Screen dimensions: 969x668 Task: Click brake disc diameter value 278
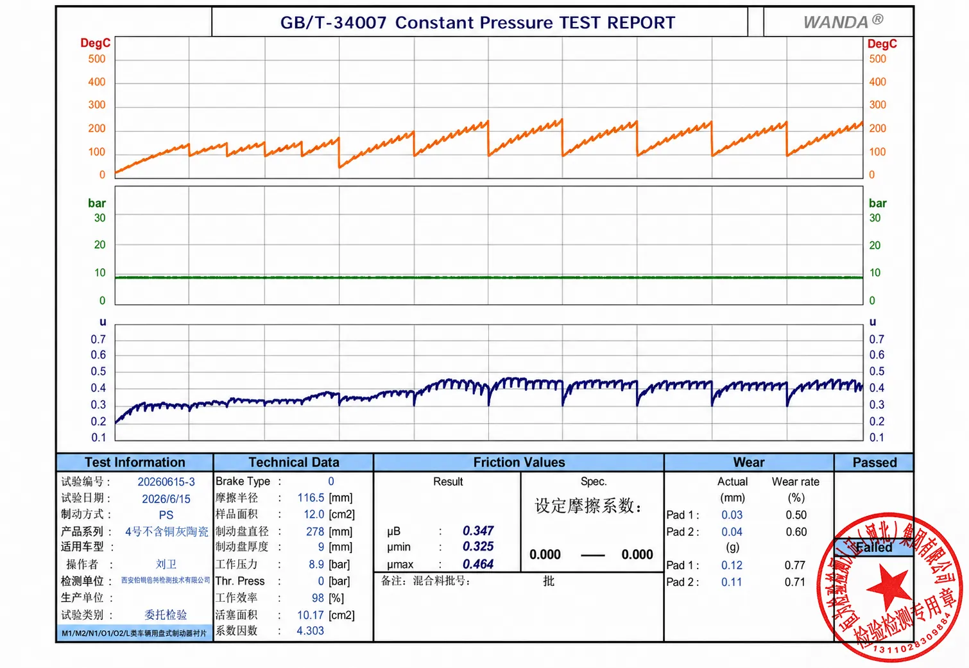(x=315, y=531)
